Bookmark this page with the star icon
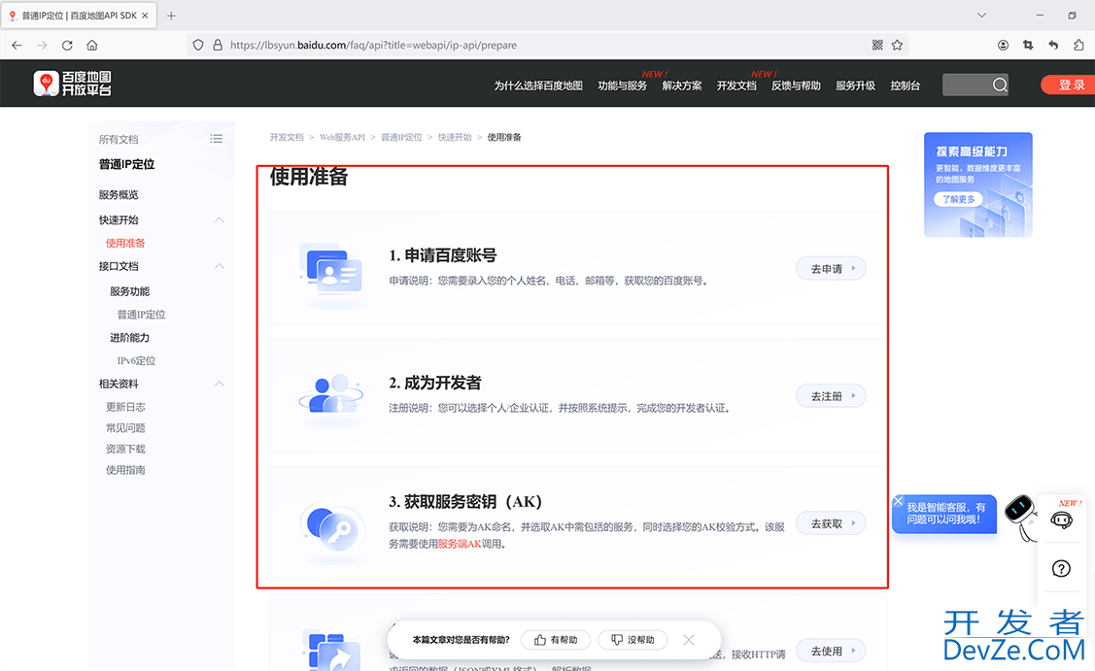Screen dimensions: 1095x671 [x=898, y=46]
